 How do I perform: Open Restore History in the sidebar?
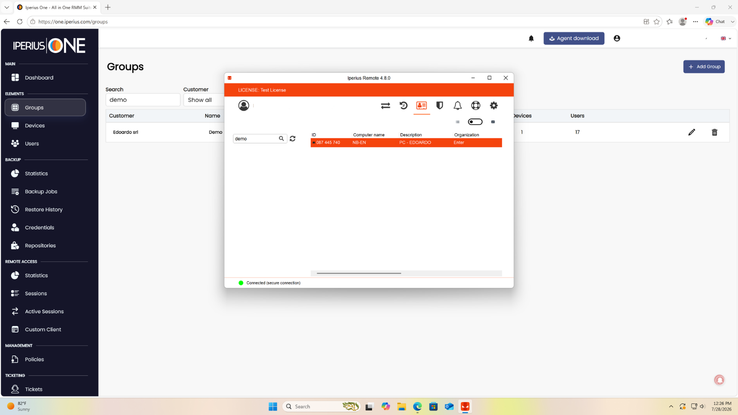45,209
